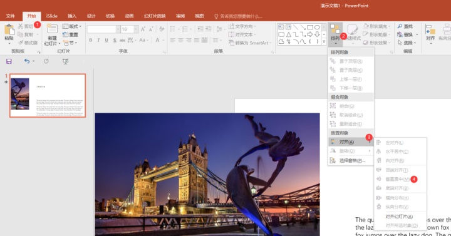This screenshot has width=451, height=236.
Task: Select the rectangle shape in shapes gallery
Action: [310, 28]
